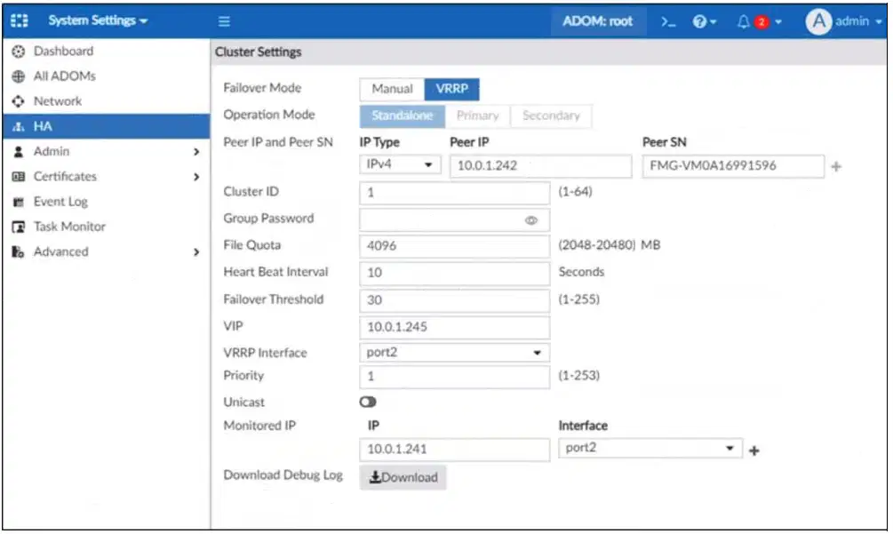893x534 pixels.
Task: Click the admin avatar icon
Action: tap(818, 21)
